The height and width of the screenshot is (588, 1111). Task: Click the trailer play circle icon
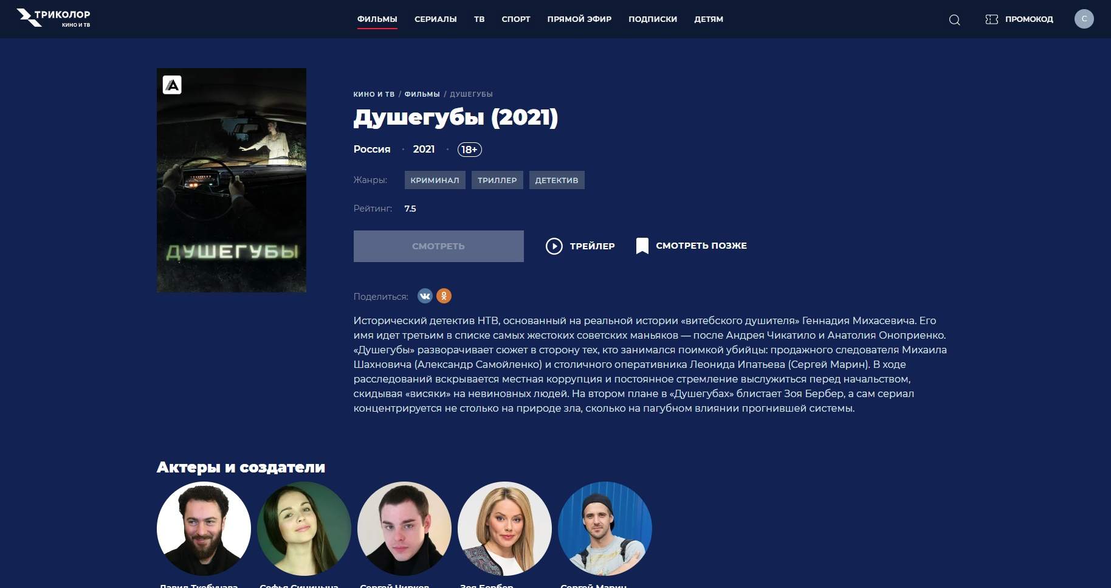coord(554,246)
